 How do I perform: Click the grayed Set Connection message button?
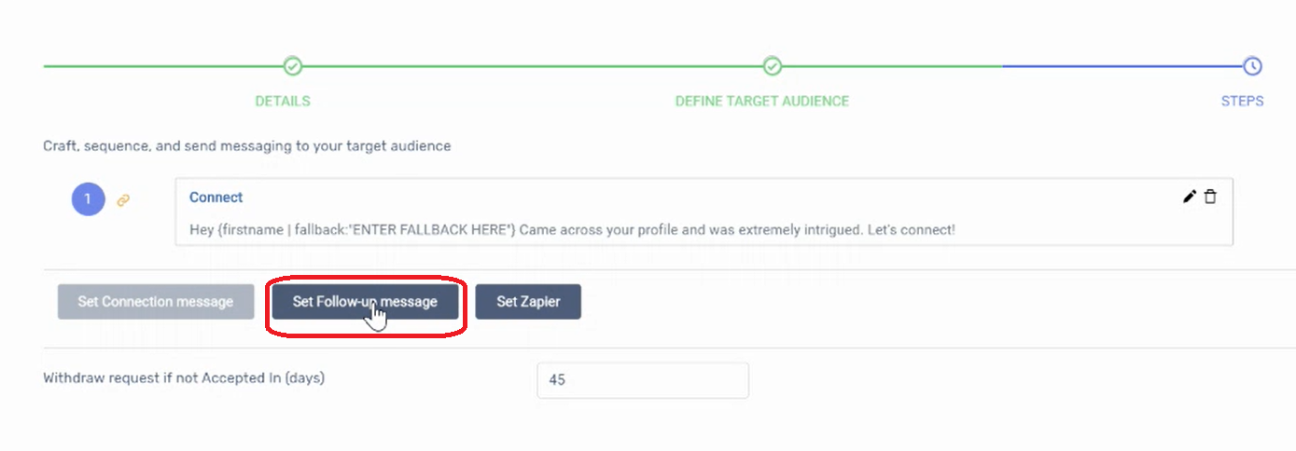pyautogui.click(x=156, y=302)
